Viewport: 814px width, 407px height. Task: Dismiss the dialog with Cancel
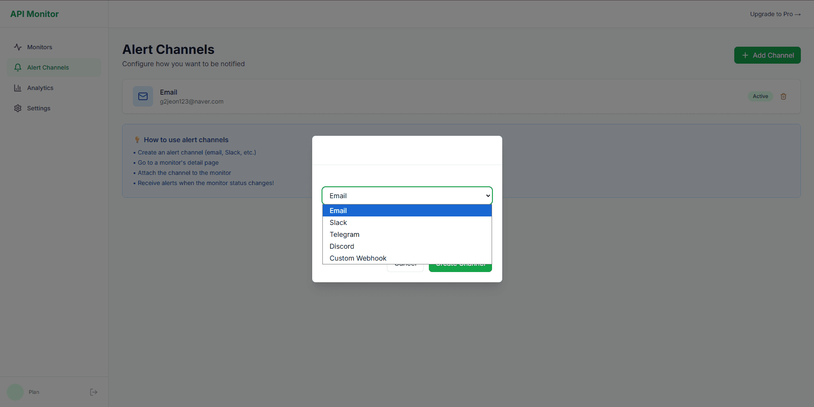405,264
